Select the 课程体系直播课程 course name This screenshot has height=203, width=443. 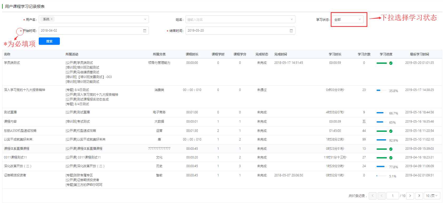click(x=17, y=149)
